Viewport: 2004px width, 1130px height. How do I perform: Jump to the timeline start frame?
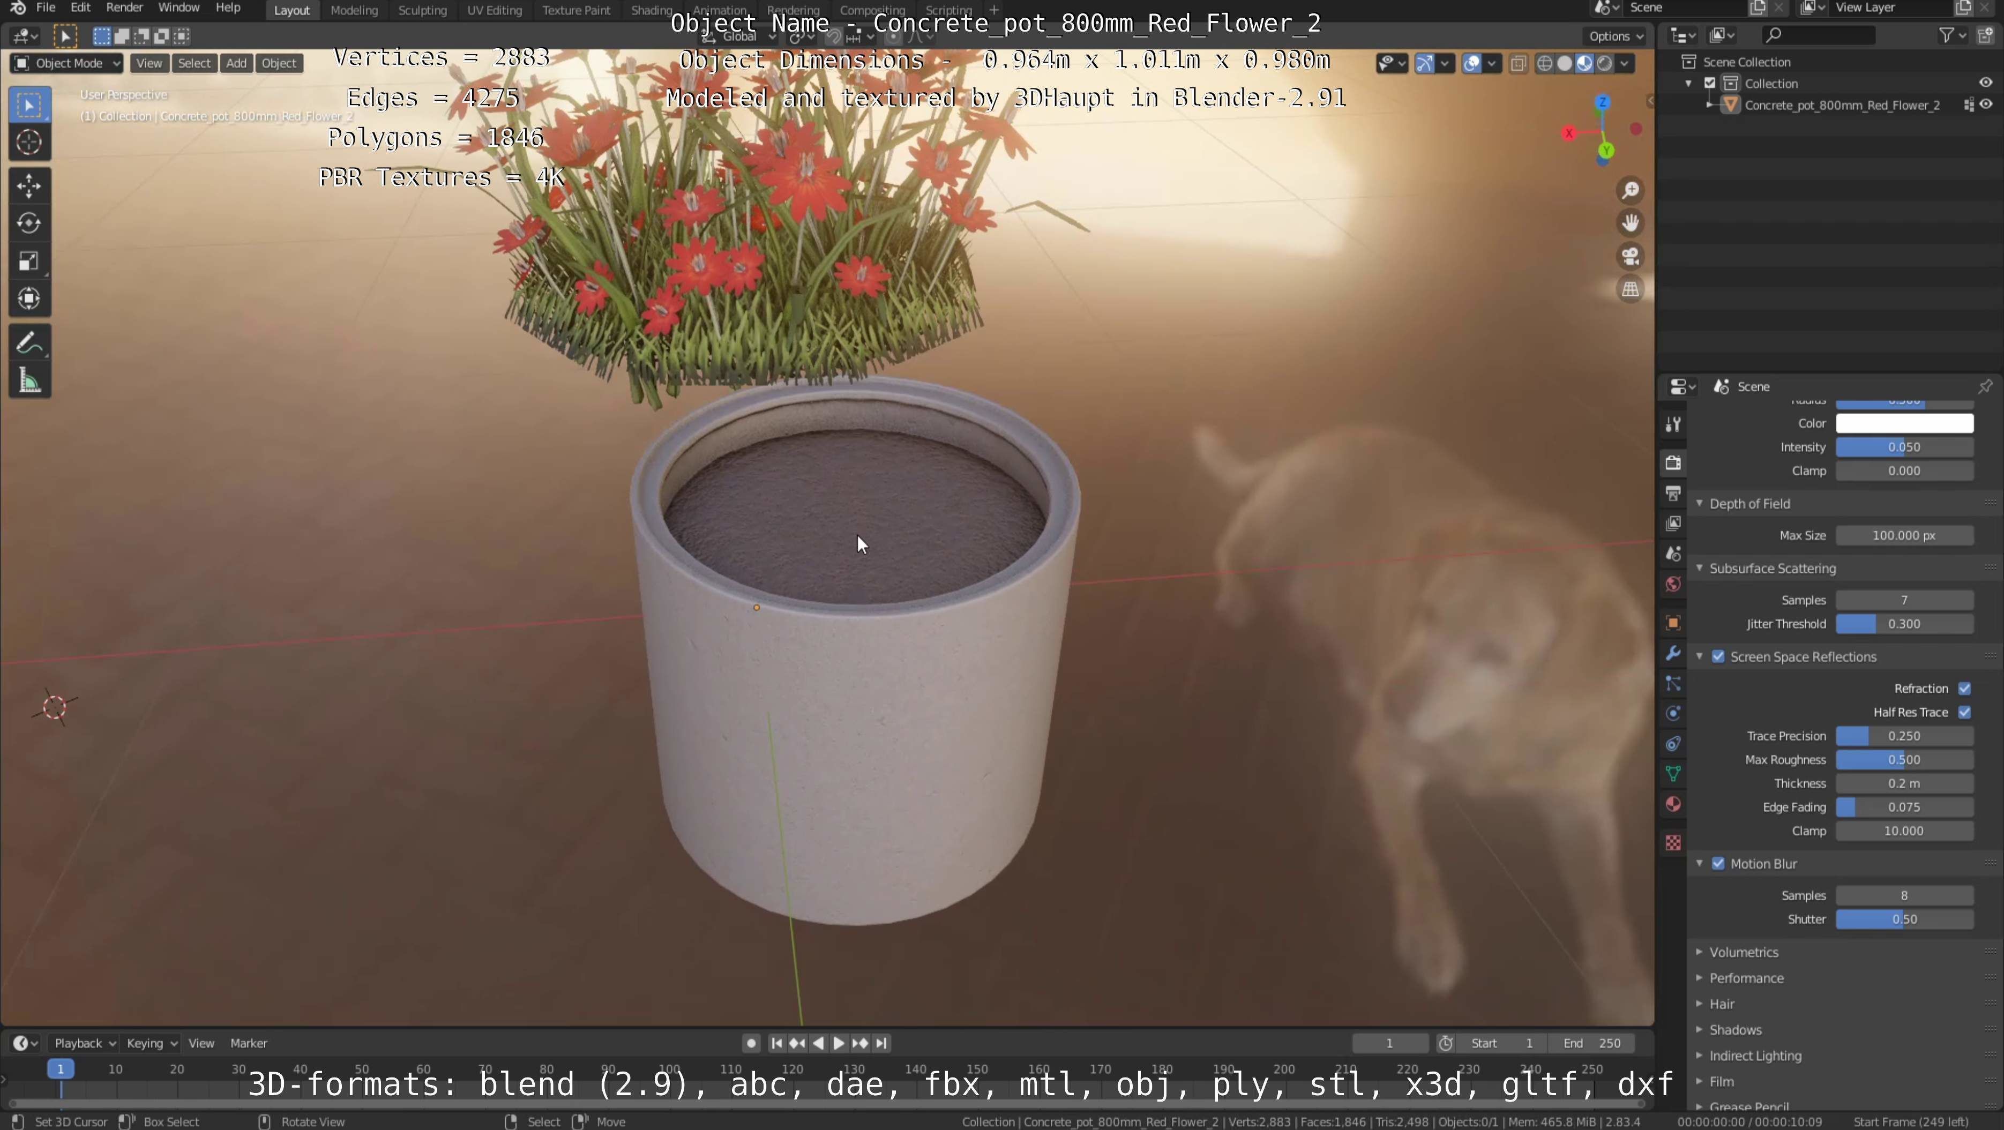(776, 1043)
